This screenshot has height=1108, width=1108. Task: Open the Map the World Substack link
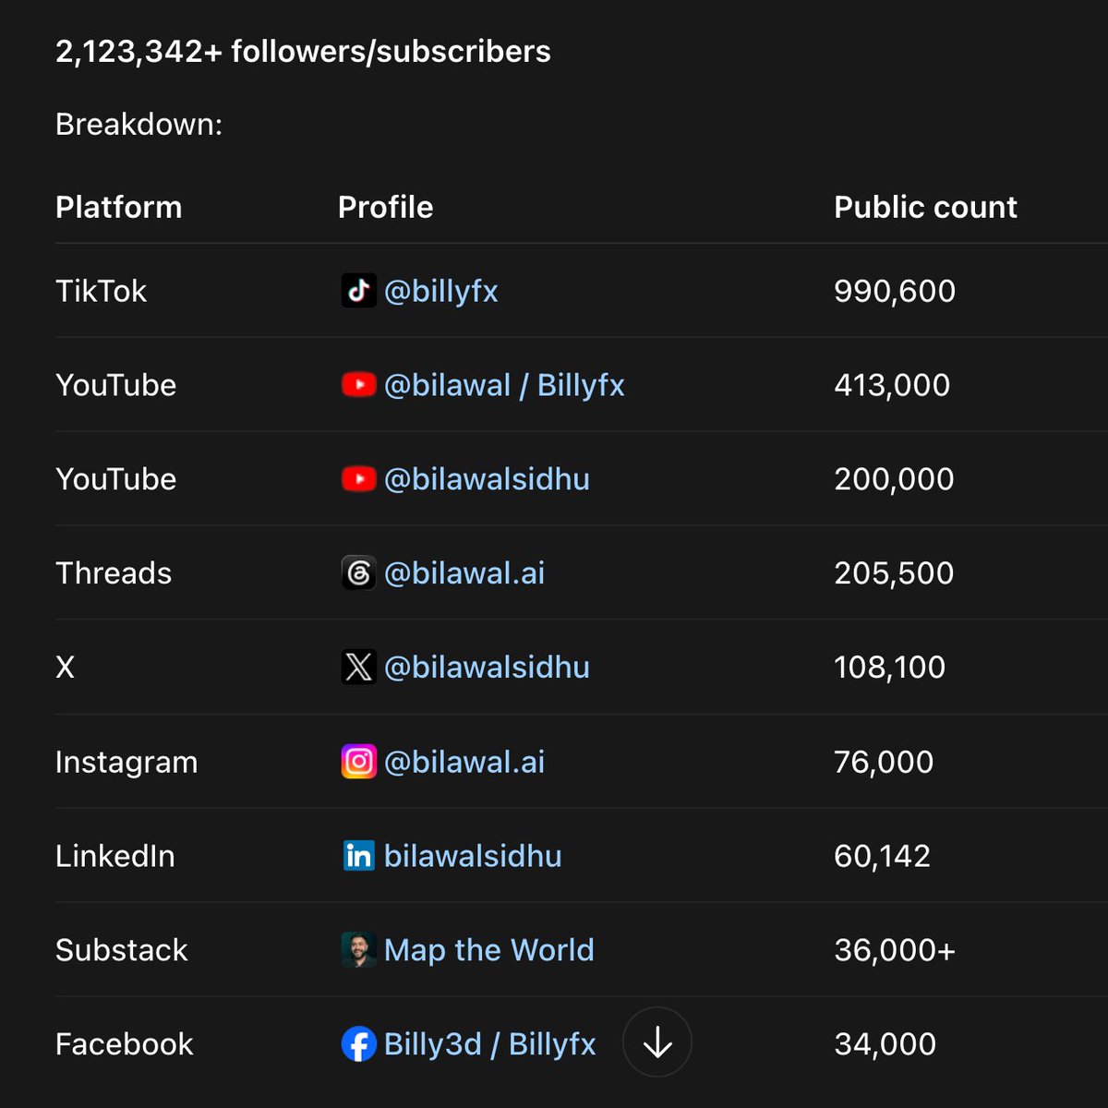(x=488, y=950)
